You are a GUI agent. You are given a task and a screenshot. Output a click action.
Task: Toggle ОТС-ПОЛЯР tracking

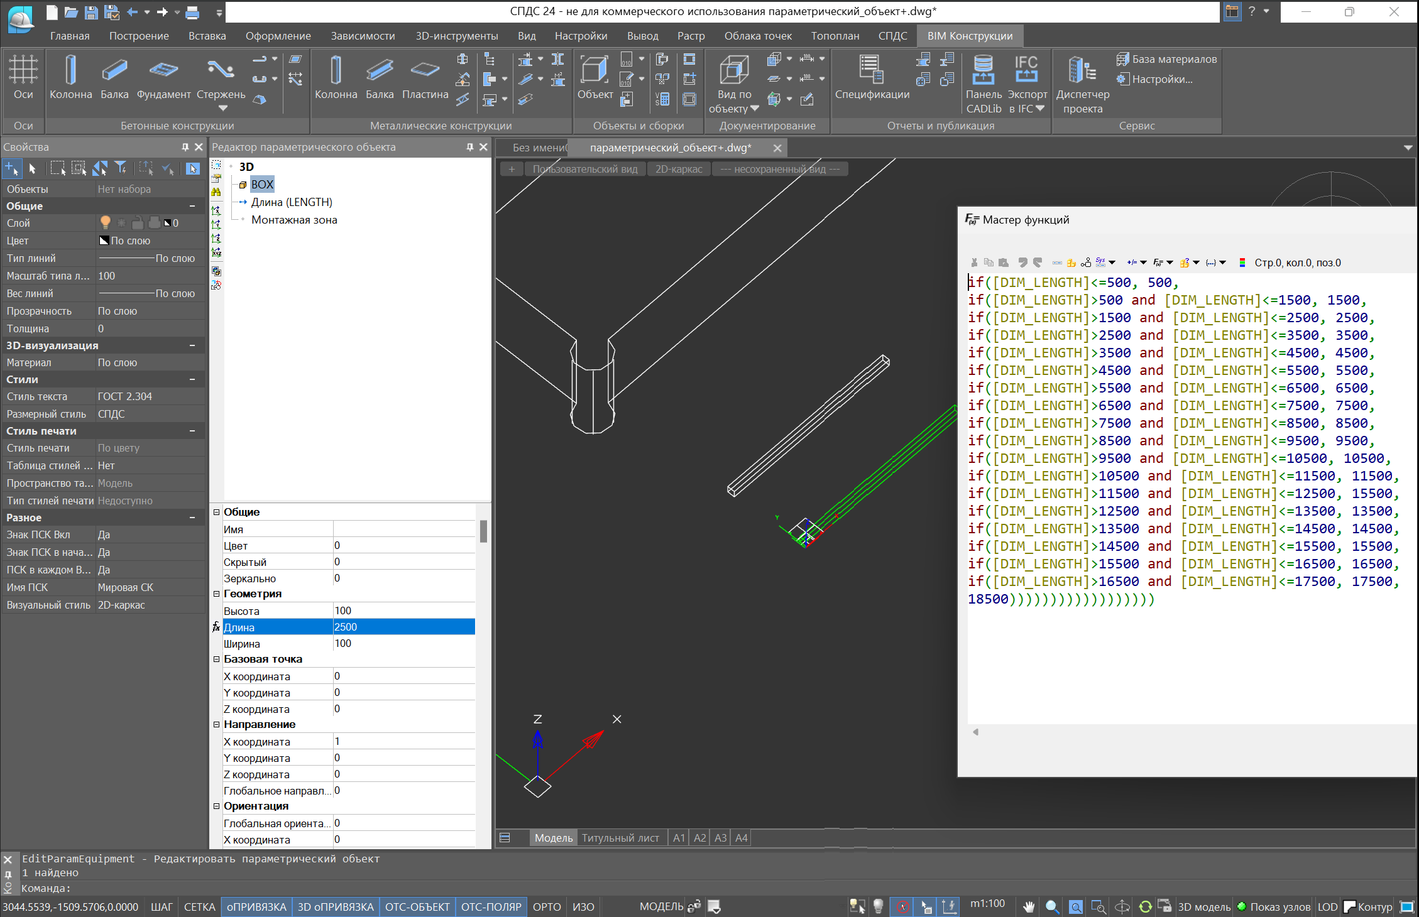(x=491, y=907)
